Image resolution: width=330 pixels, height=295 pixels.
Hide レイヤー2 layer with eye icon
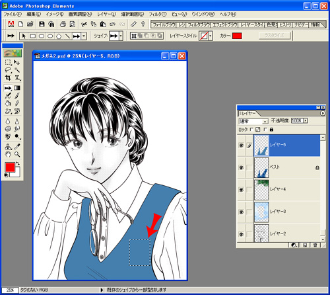click(x=242, y=234)
